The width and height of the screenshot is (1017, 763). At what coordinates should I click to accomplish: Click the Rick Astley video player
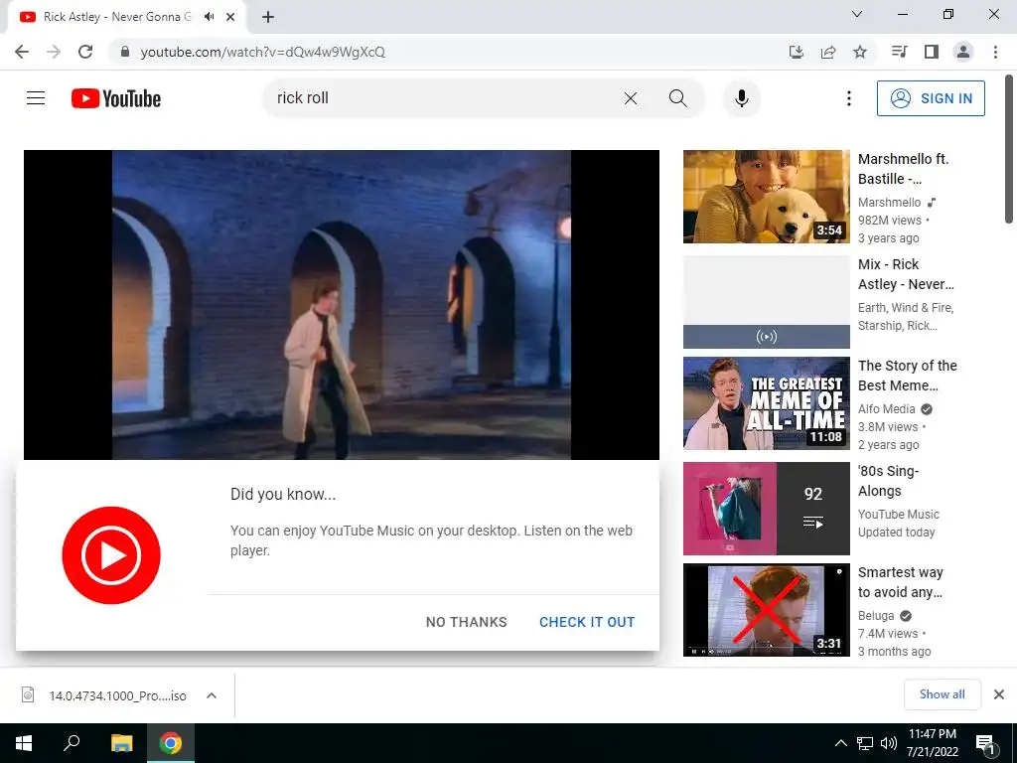[x=342, y=305]
